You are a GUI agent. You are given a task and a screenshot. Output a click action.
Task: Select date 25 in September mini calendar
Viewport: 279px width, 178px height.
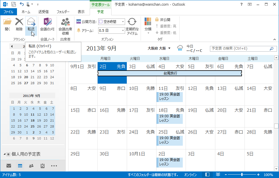coord(33,126)
